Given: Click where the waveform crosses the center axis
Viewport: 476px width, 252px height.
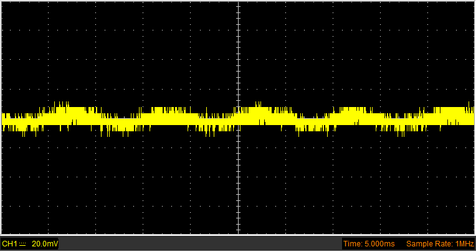Looking at the screenshot, I should [x=238, y=119].
